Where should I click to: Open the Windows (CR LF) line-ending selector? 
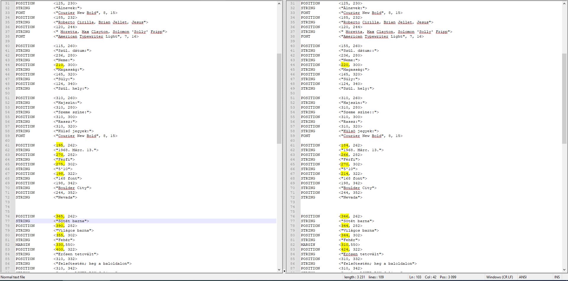coord(499,277)
